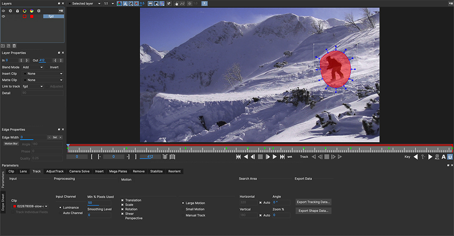
Task: Enable the Perspective motion checkbox
Action: pyautogui.click(x=123, y=218)
